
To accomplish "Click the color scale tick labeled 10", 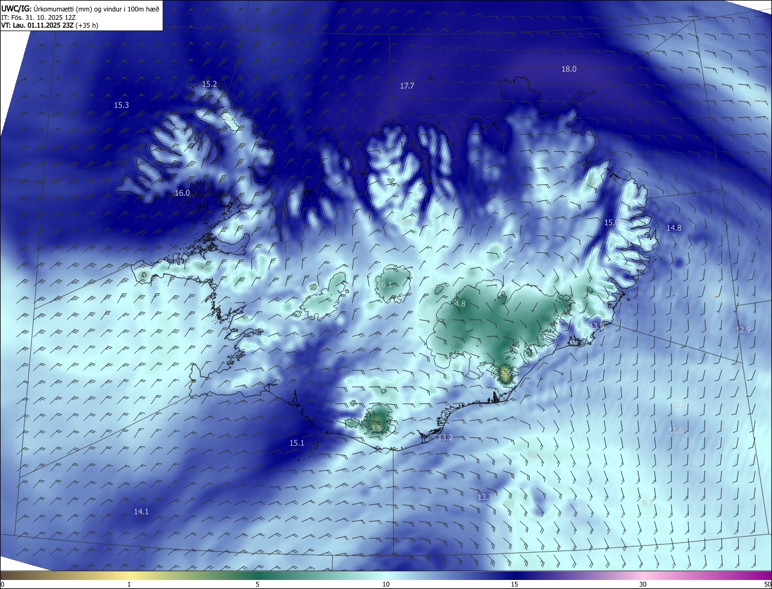I will point(386,584).
